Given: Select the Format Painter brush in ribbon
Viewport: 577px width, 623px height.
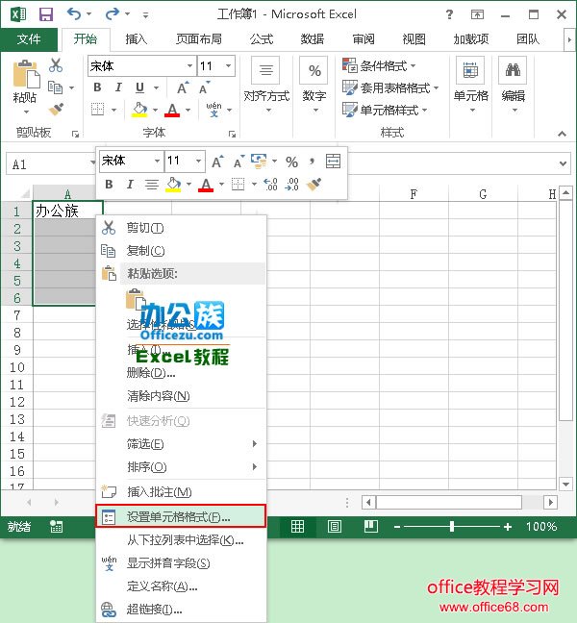Looking at the screenshot, I should pyautogui.click(x=56, y=109).
